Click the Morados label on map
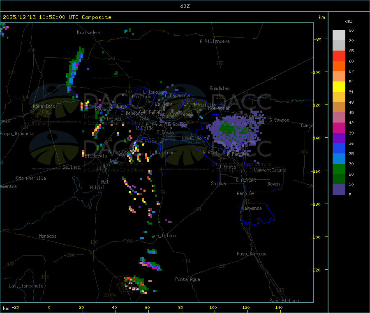Viewport: 370px width, 313px height. point(48,236)
